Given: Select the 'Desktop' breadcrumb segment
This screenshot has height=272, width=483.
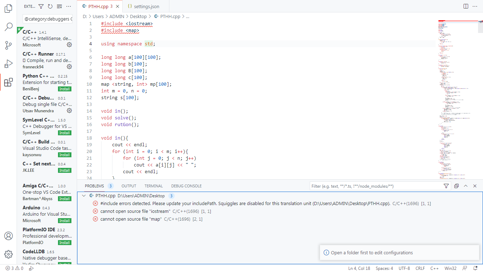Looking at the screenshot, I should point(138,16).
